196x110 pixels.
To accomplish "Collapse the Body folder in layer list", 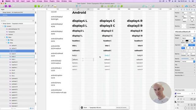I will pyautogui.click(x=6, y=43).
